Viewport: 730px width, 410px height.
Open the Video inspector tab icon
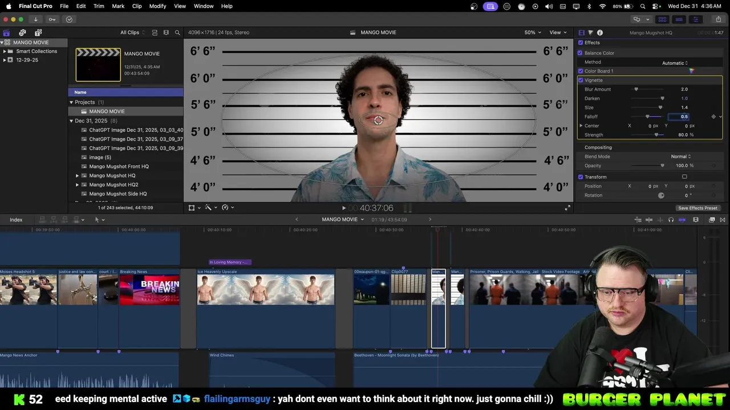coord(581,32)
